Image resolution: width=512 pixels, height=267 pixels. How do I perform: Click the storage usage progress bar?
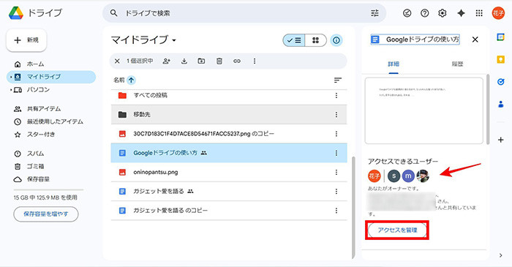pos(48,189)
